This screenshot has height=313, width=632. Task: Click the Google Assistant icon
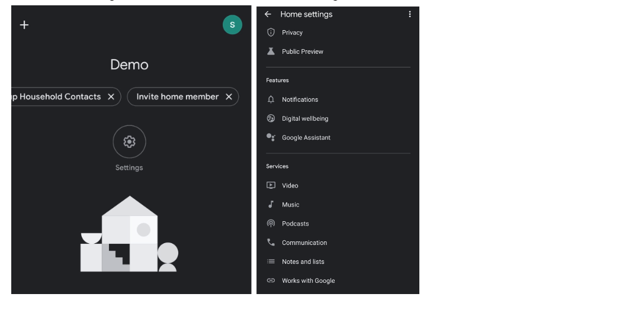[x=271, y=137]
